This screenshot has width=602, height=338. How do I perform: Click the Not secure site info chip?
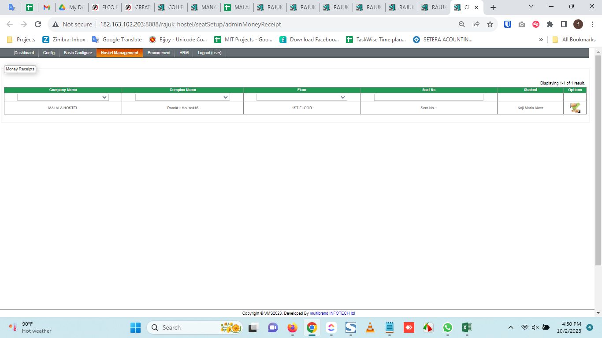pos(72,24)
